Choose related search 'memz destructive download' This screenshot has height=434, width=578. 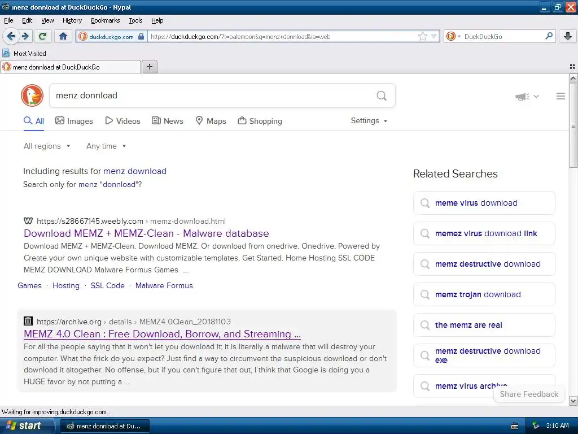click(x=484, y=264)
